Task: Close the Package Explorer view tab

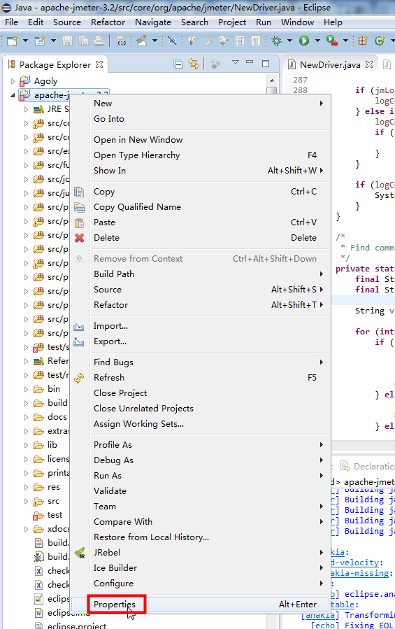Action: click(x=99, y=64)
